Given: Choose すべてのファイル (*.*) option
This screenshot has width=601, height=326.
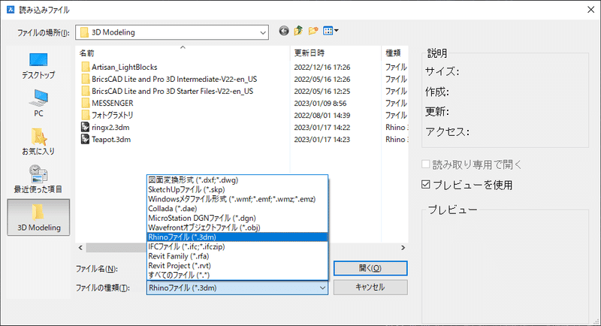Looking at the screenshot, I should [x=237, y=275].
